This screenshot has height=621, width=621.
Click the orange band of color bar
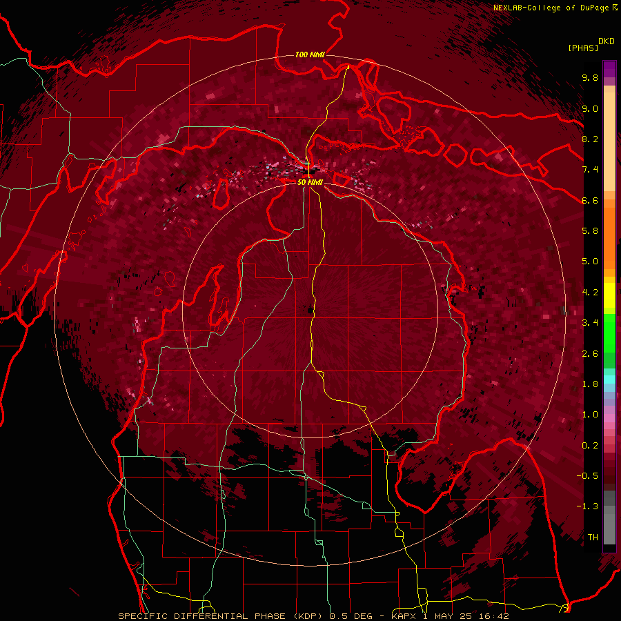click(x=609, y=234)
